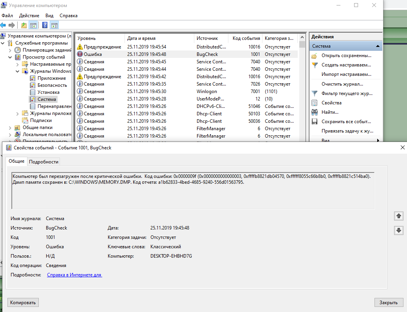This screenshot has width=407, height=312.
Task: Collapse the Система section in Actions pane
Action: pos(378,46)
